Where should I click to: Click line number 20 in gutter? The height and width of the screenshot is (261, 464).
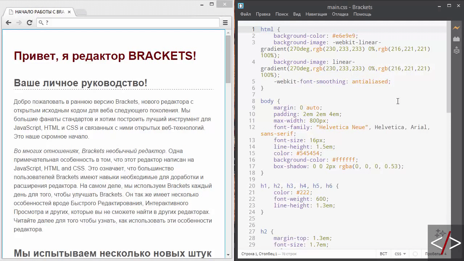pos(252,186)
